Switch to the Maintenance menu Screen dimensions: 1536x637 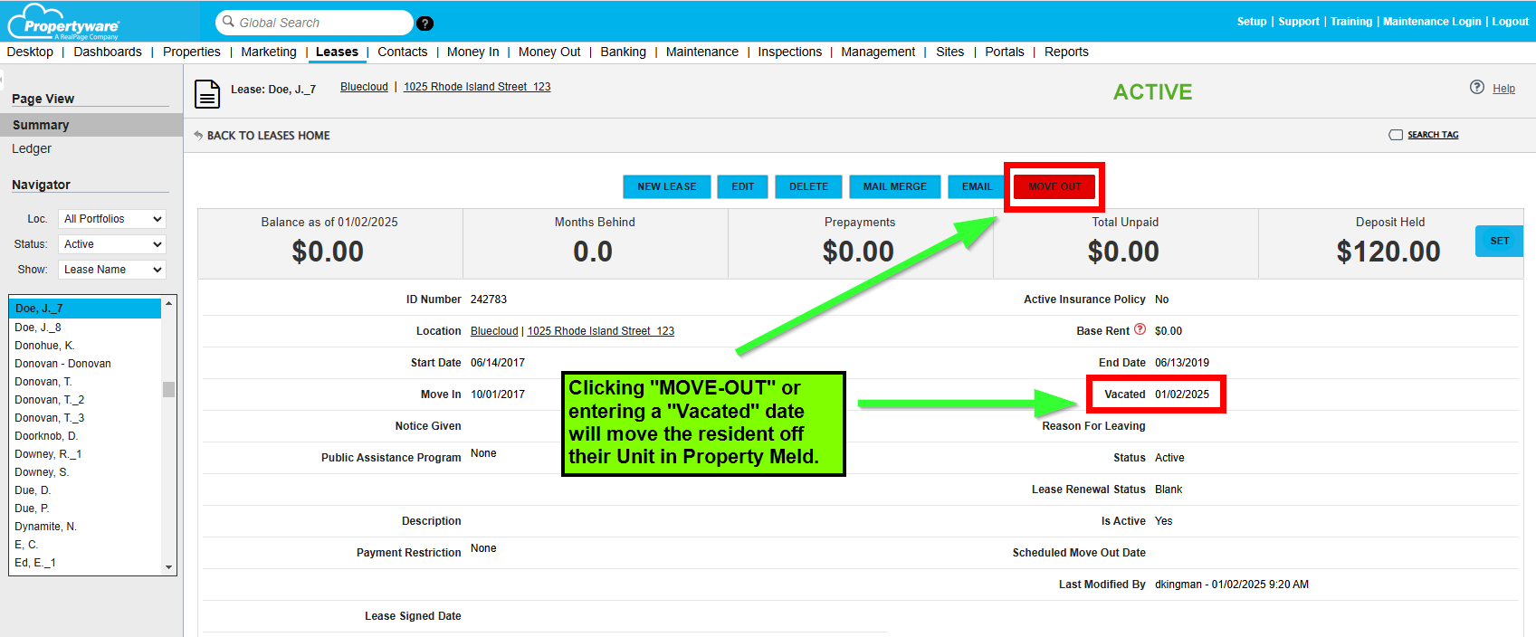point(701,52)
